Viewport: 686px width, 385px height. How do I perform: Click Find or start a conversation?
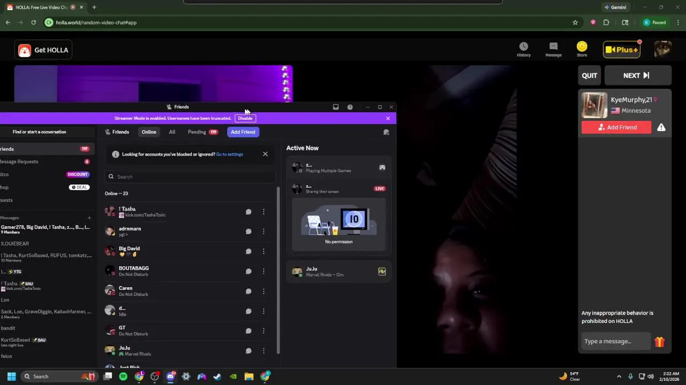pyautogui.click(x=39, y=132)
